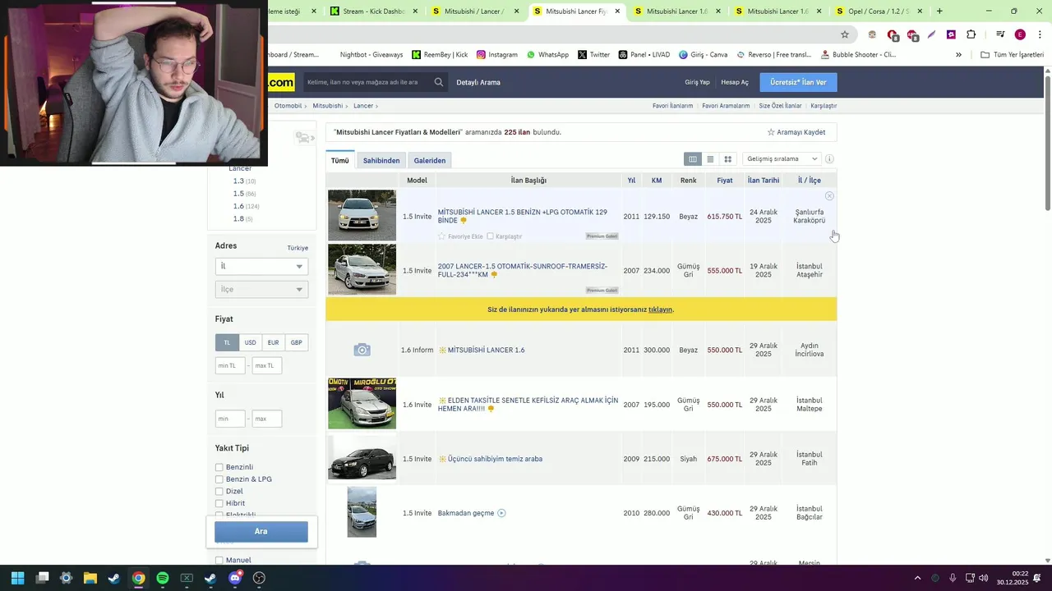Open the İl province dropdown
Image resolution: width=1052 pixels, height=591 pixels.
[261, 266]
